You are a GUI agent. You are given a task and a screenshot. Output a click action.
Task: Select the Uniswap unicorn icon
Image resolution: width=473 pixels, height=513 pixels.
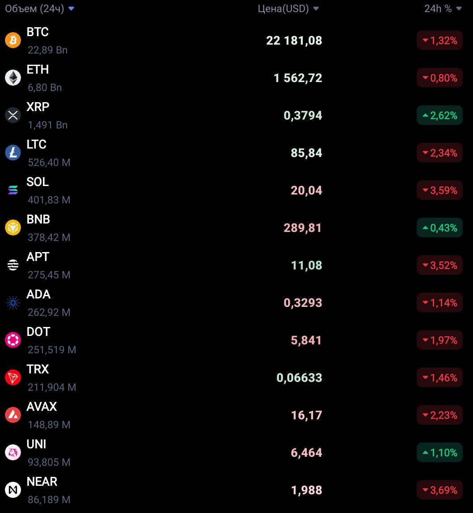[13, 452]
